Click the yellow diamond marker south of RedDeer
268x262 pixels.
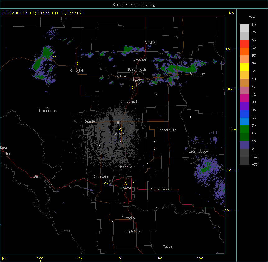[x=132, y=87]
